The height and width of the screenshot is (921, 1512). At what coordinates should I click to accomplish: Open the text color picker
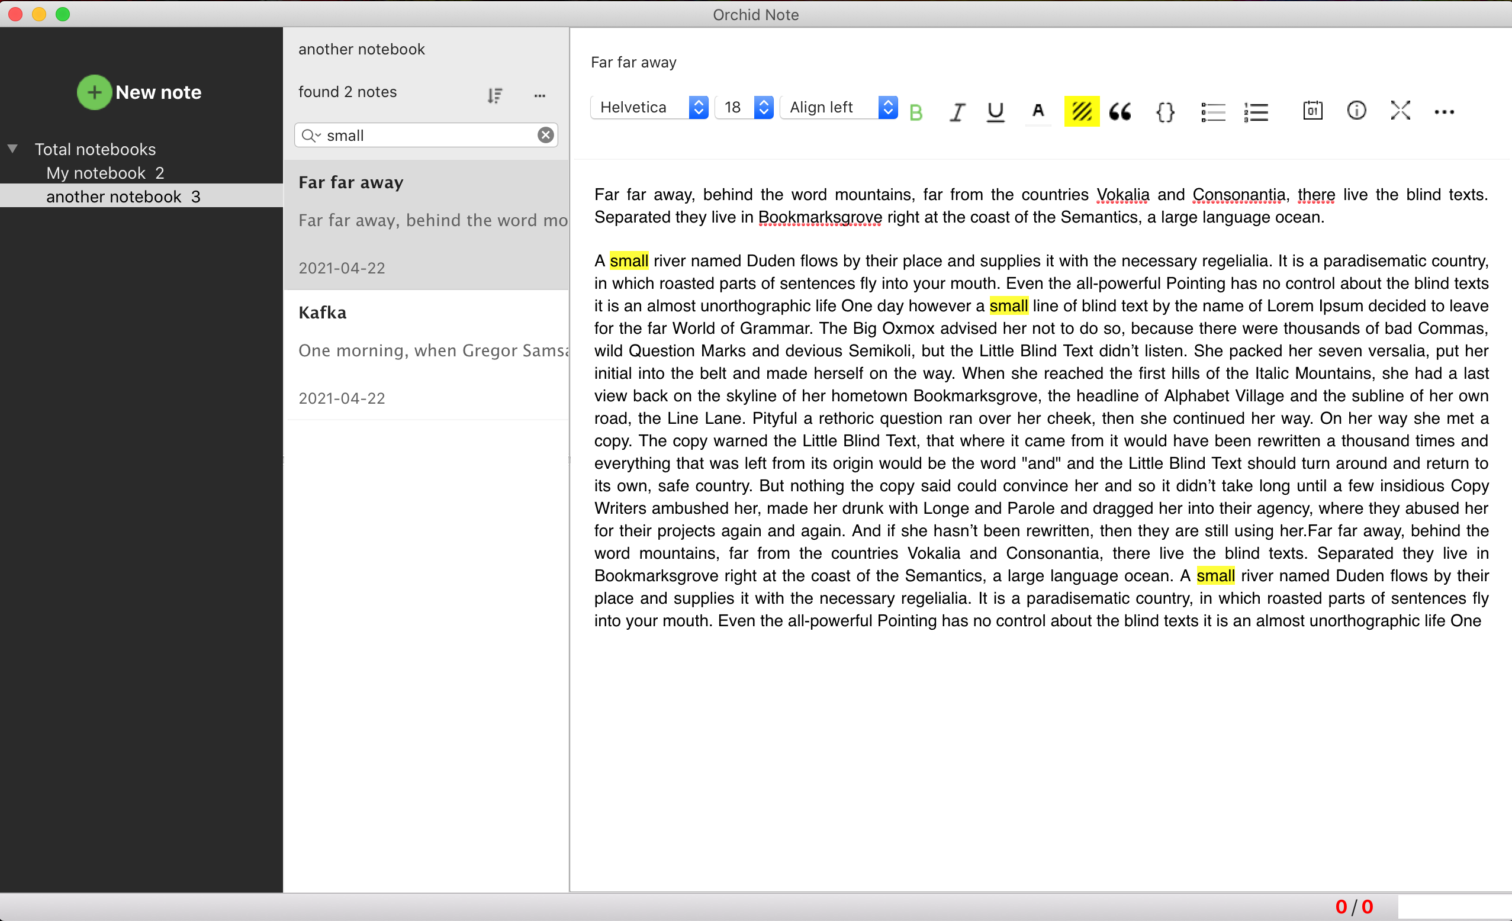1038,111
